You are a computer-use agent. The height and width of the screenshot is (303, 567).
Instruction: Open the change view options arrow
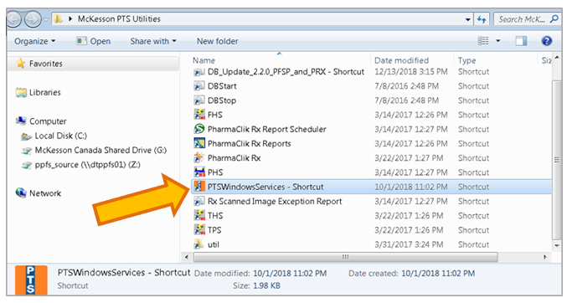tap(498, 41)
